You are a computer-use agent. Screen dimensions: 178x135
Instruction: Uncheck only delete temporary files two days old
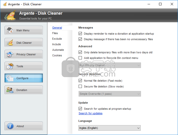[x=80, y=52]
